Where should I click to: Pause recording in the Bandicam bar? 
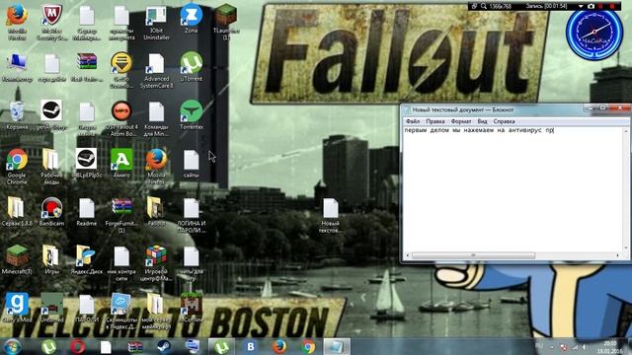(601, 7)
